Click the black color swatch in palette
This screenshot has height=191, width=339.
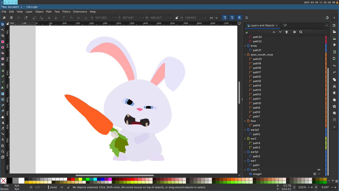pos(9,181)
